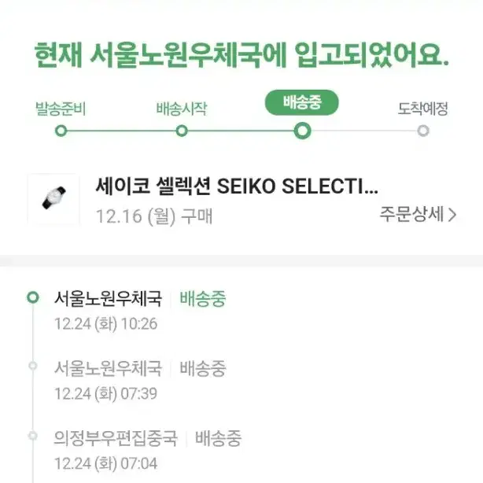
Task: Click the green 배송중 status of latest entry
Action: 203,298
